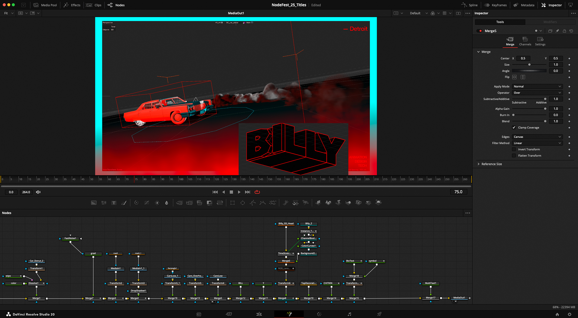This screenshot has width=578, height=318.
Task: Open the Fairlight audio page
Action: [349, 314]
